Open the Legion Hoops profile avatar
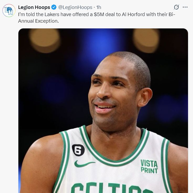193x193 pixels. [9, 10]
